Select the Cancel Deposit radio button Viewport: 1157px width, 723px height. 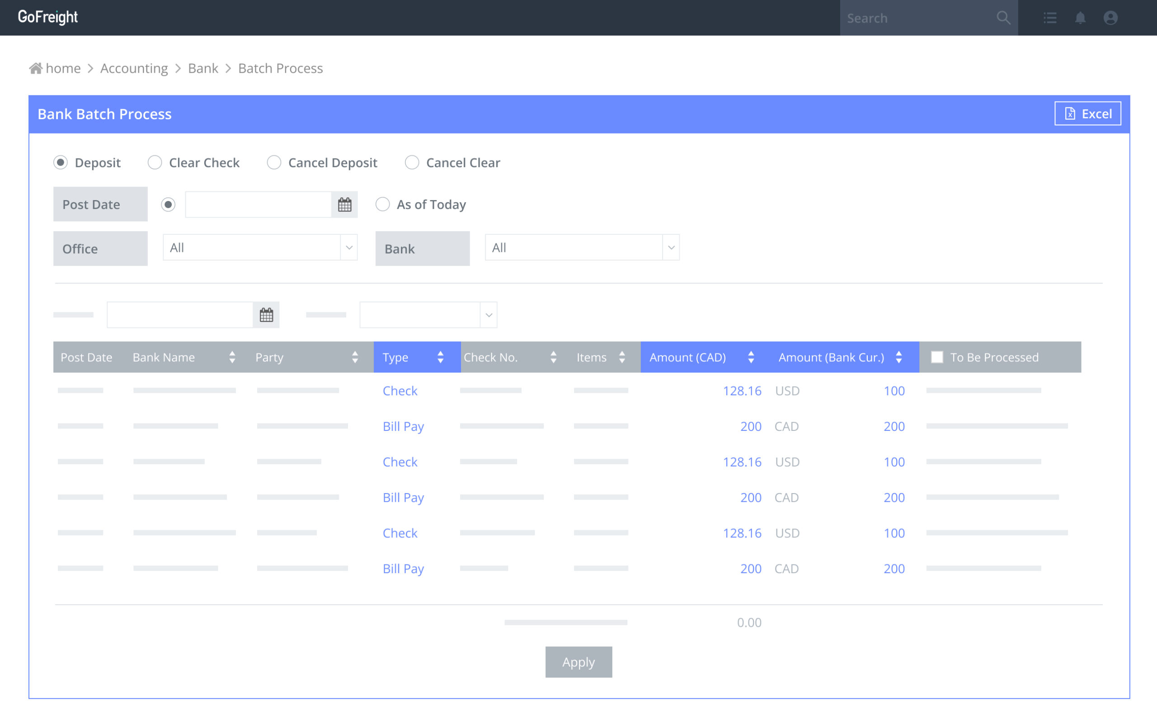pyautogui.click(x=273, y=163)
